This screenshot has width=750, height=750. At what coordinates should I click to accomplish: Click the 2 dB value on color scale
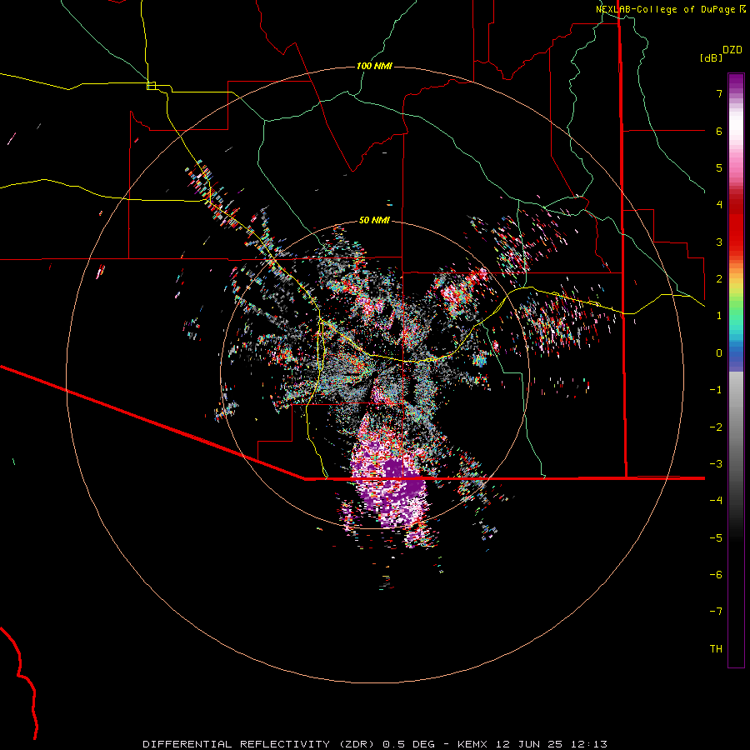pos(719,279)
